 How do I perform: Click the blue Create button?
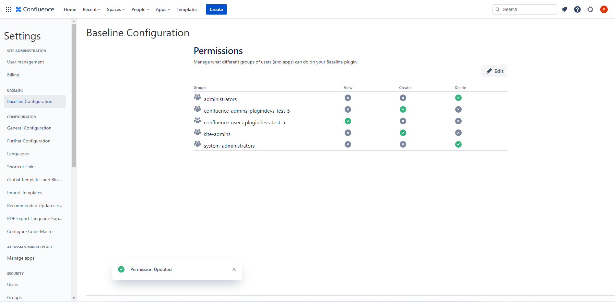point(216,9)
